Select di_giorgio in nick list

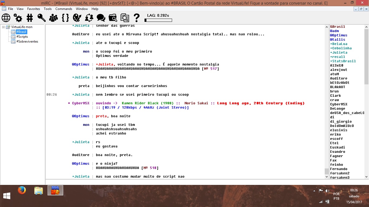point(341,122)
